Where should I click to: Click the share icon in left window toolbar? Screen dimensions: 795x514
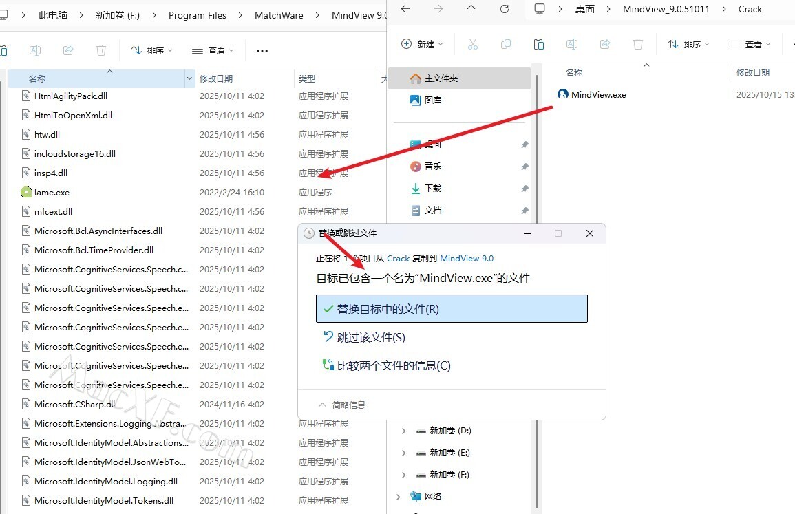pyautogui.click(x=68, y=50)
